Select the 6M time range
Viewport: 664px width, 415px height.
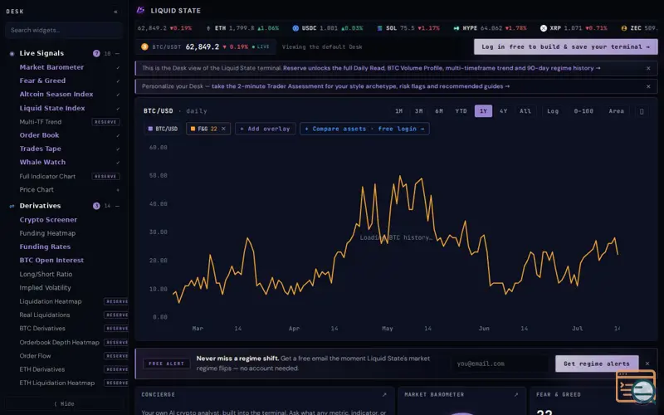point(439,111)
